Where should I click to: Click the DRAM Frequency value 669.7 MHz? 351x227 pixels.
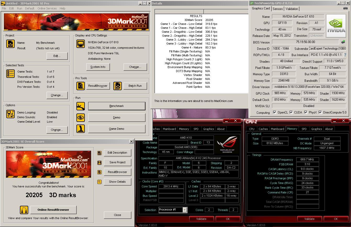[308, 159]
